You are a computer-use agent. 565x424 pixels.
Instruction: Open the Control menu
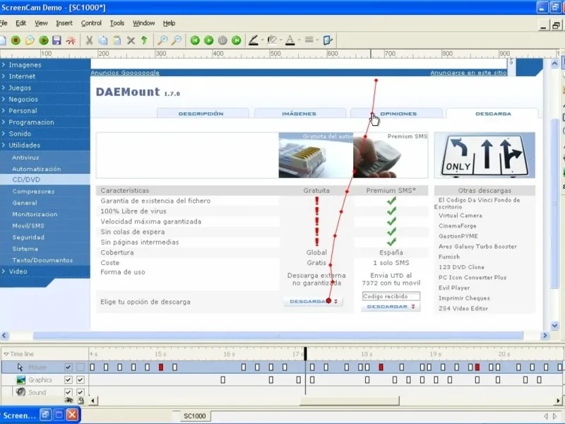91,23
